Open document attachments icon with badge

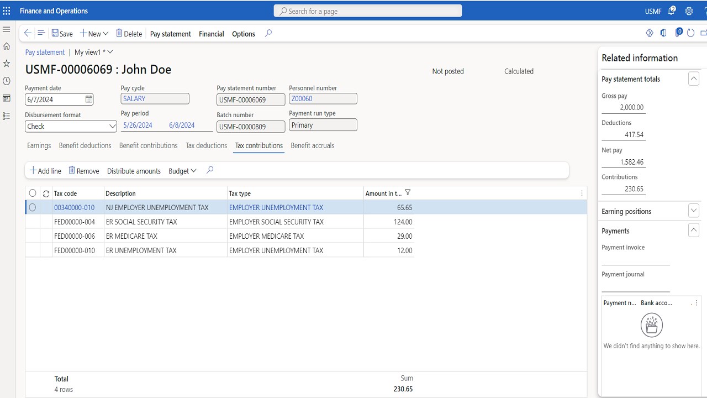pos(678,33)
